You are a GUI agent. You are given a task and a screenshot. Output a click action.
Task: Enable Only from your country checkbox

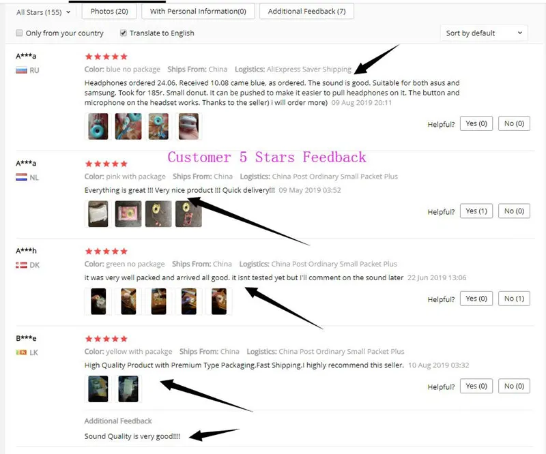point(19,33)
